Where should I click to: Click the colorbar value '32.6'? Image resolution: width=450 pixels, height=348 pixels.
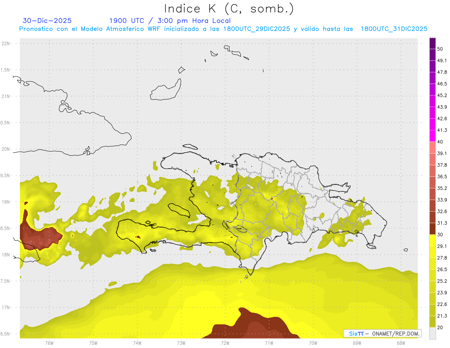442,211
